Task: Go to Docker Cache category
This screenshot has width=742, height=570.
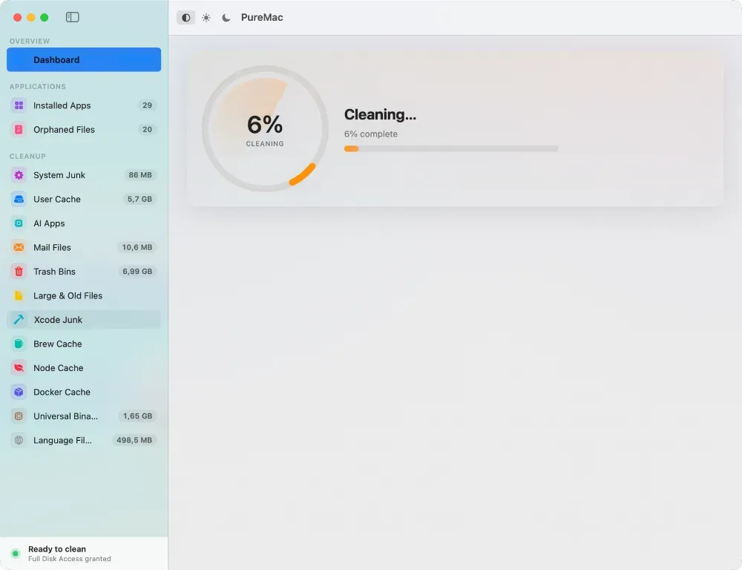Action: point(84,392)
